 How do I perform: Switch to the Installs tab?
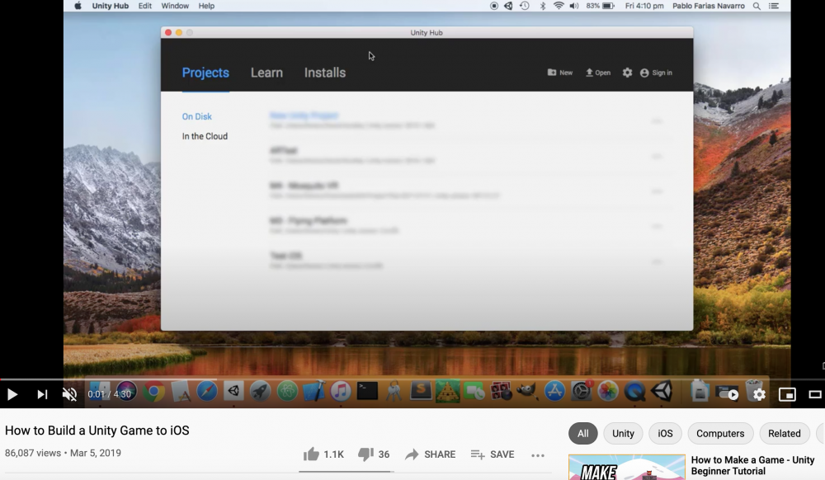325,73
